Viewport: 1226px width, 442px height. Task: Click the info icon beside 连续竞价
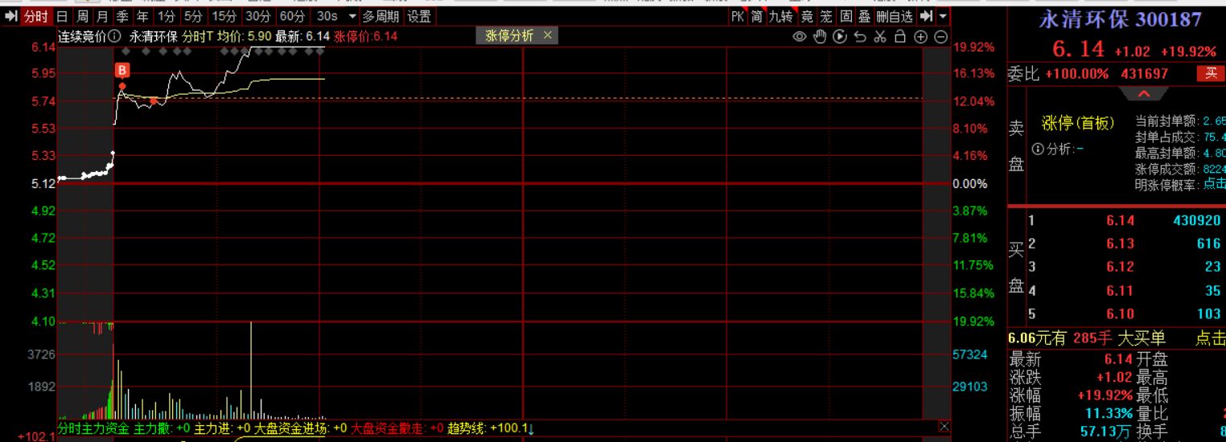pos(115,36)
